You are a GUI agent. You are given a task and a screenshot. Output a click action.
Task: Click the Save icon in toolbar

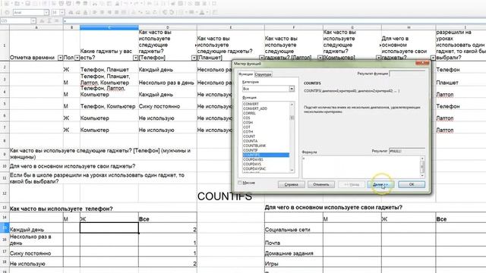click(28, 4)
